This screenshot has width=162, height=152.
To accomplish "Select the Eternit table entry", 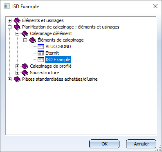I will (x=52, y=53).
